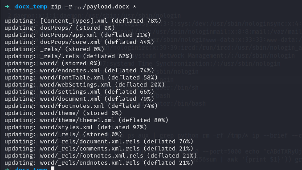Click the word/settings.xml line
Image resolution: width=302 pixels, height=170 pixels.
pyautogui.click(x=79, y=92)
